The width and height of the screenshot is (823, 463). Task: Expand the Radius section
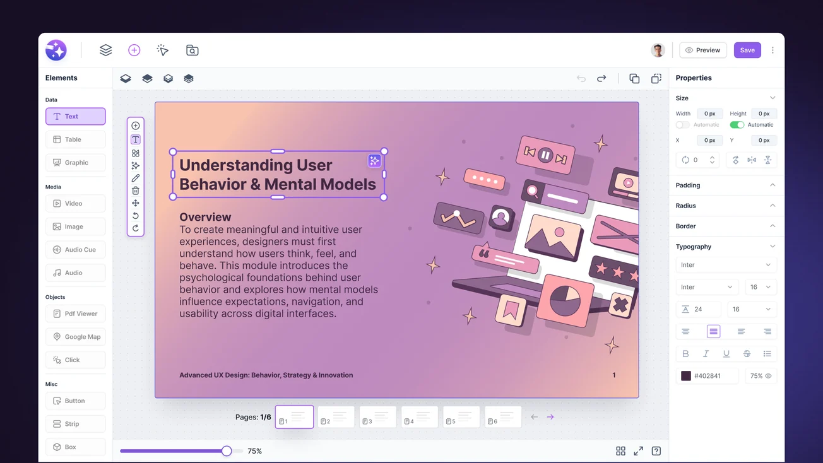click(773, 206)
